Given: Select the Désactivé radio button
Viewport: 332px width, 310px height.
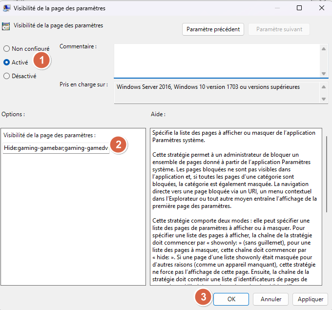Looking at the screenshot, I should (6, 76).
